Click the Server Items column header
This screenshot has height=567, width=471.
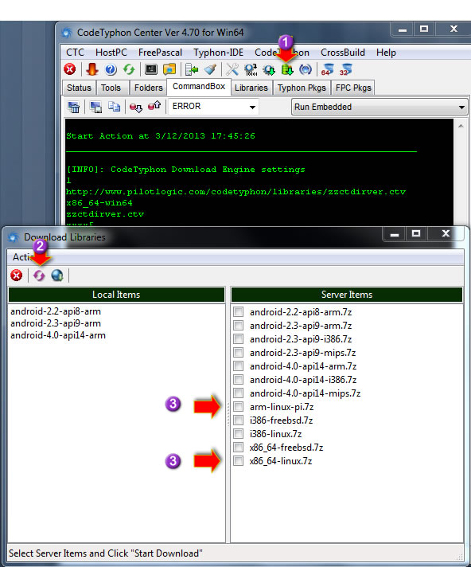click(x=347, y=295)
